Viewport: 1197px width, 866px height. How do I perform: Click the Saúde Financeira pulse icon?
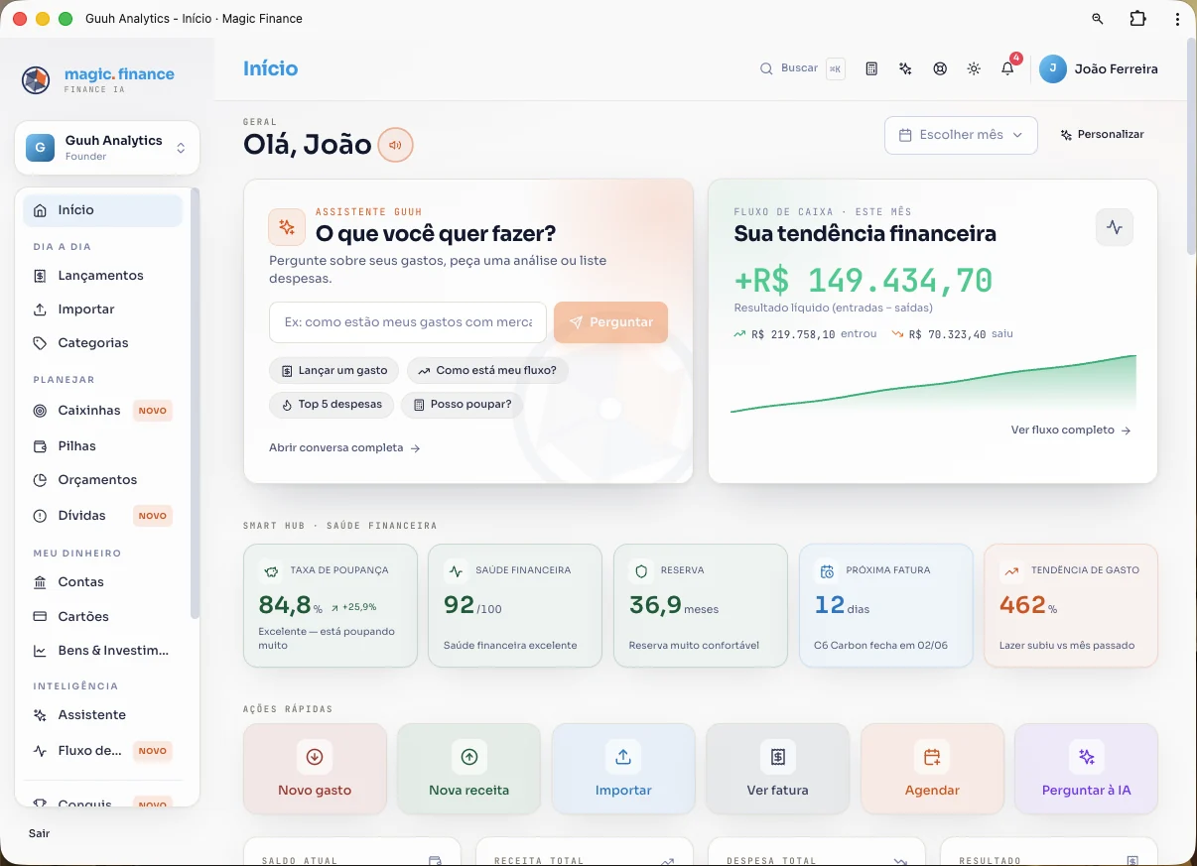click(x=456, y=571)
